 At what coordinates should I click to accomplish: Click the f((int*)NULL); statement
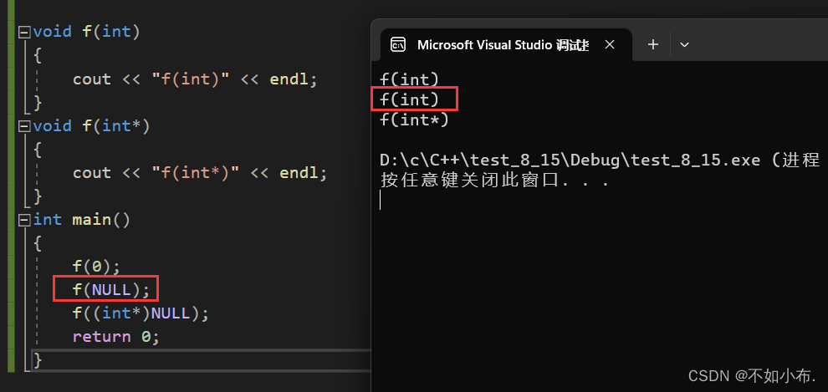pyautogui.click(x=140, y=313)
